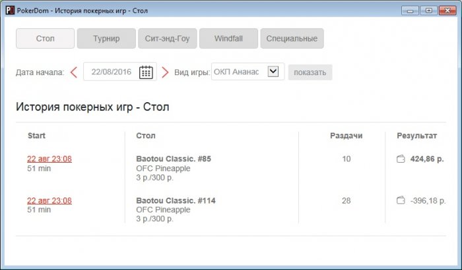This screenshot has height=270, width=462.
Task: Click hands count 28 in Раздачи column
Action: [346, 201]
